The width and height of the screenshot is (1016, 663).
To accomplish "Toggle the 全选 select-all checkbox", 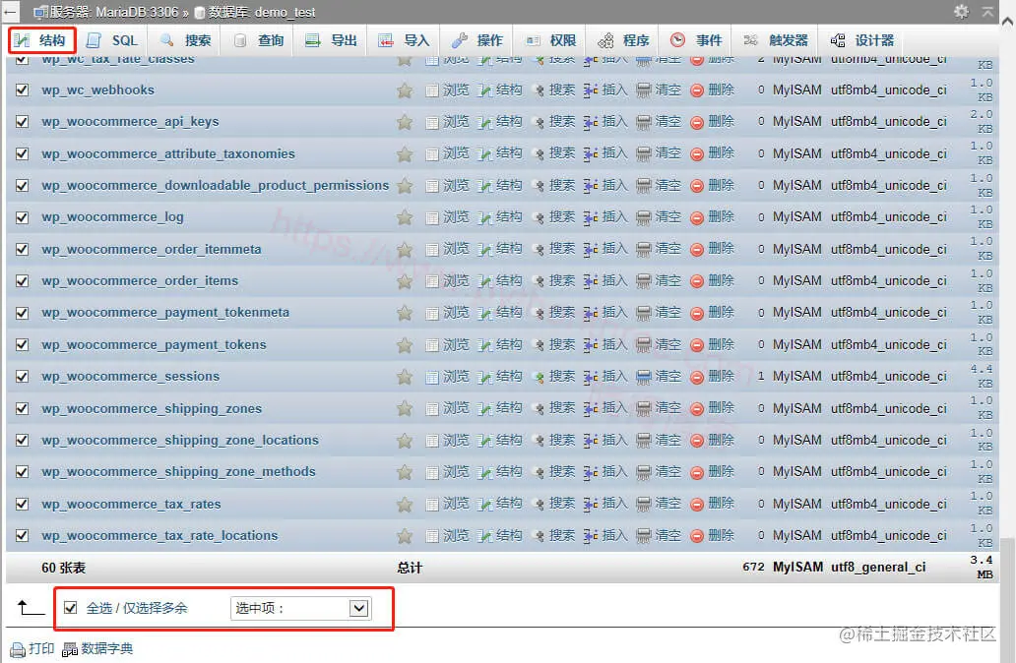I will click(x=68, y=608).
